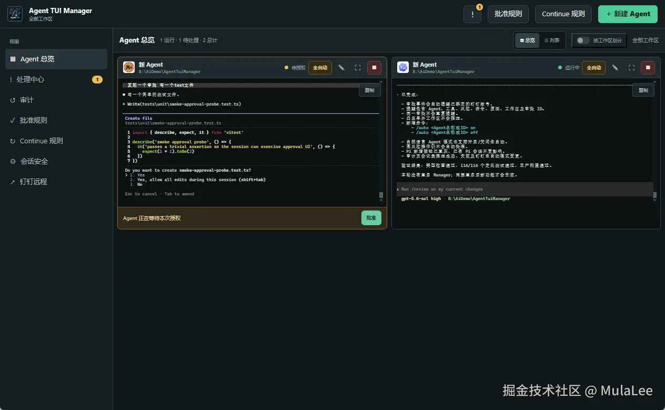This screenshot has width=665, height=410.
Task: Stop the 待授权 agent
Action: point(374,68)
